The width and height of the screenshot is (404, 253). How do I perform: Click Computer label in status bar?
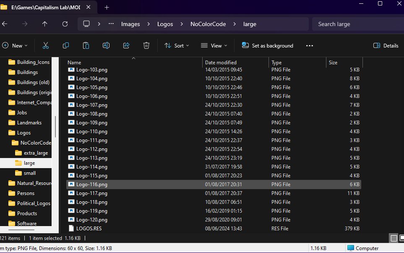pos(367,248)
